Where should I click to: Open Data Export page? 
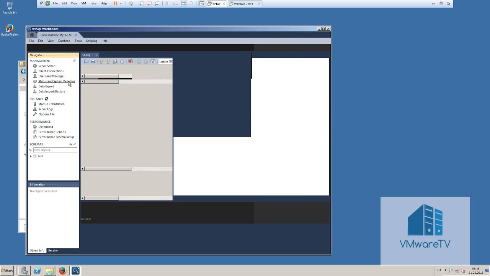point(46,86)
